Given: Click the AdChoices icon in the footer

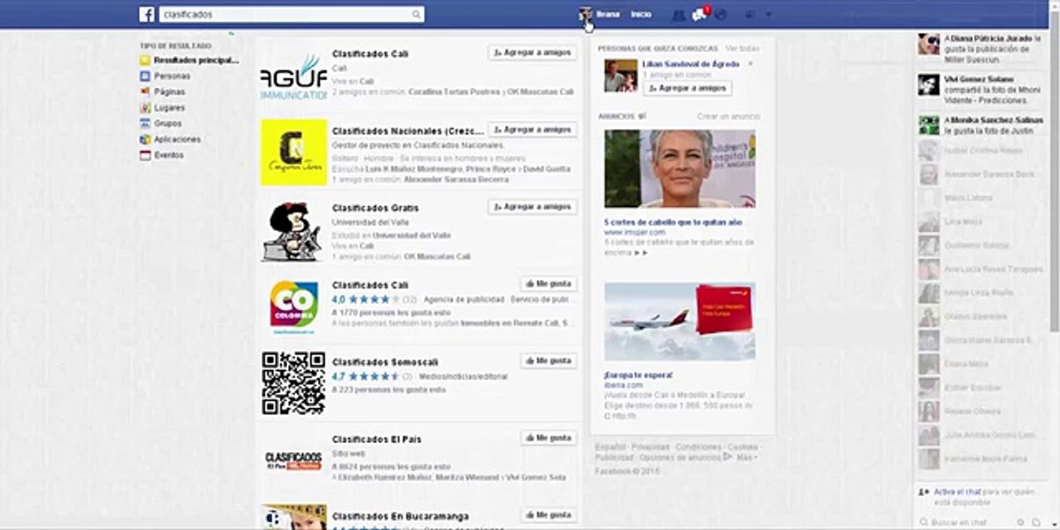Looking at the screenshot, I should pyautogui.click(x=727, y=457).
